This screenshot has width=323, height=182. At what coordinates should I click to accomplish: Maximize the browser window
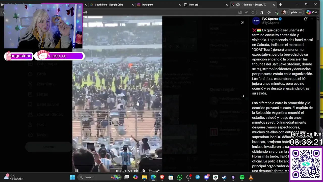(306, 4)
